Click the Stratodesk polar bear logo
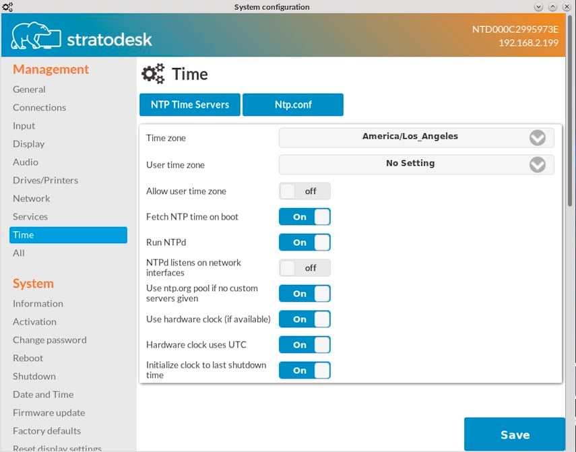The height and width of the screenshot is (452, 576). point(36,37)
